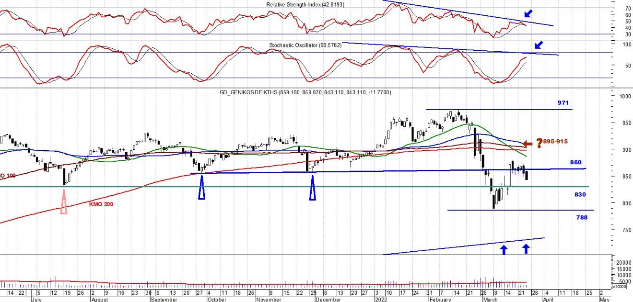Screen dimensions: 633x302
Task: Select the blue triangle marker near October
Action: tap(201, 188)
